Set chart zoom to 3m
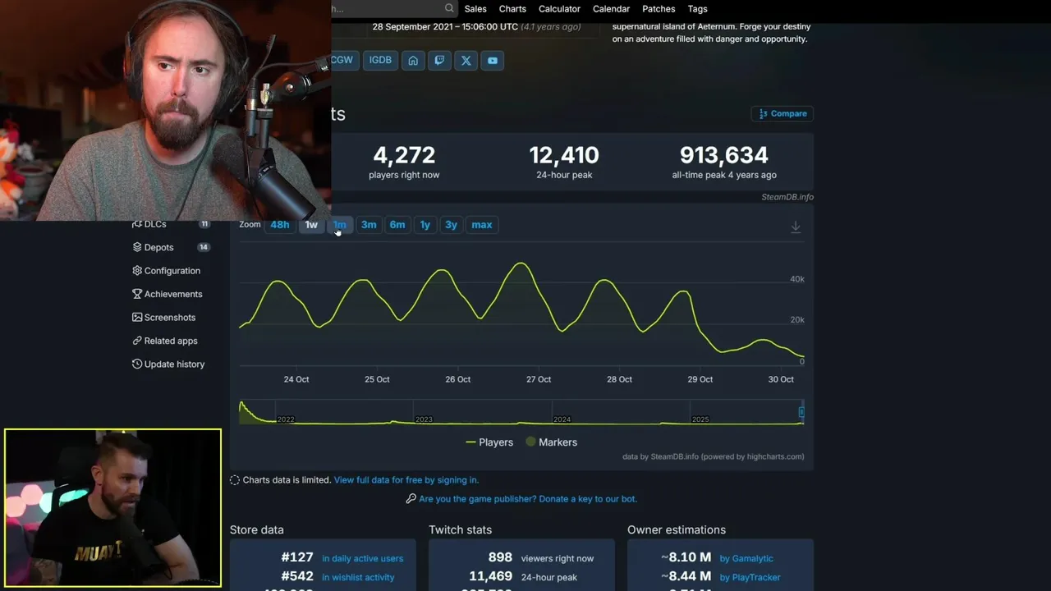 tap(369, 225)
